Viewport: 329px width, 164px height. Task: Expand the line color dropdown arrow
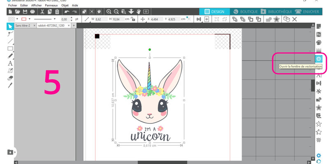[29, 19]
